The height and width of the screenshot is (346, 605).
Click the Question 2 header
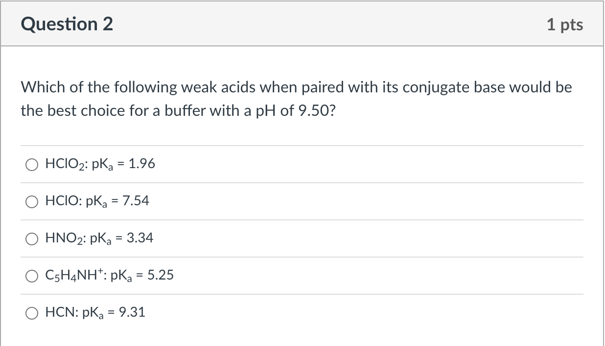[x=67, y=23]
